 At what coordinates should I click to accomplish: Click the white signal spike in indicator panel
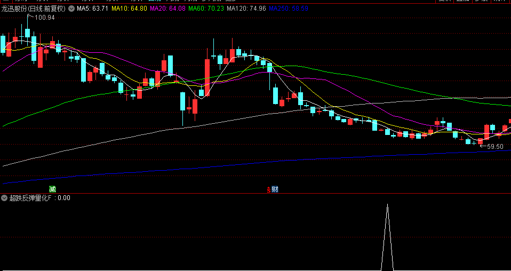387,237
